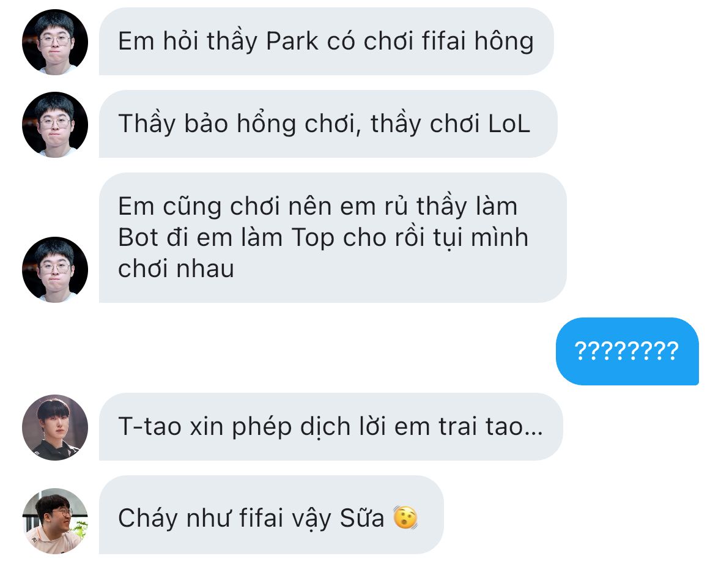Click the word "Bot" in the third message
The height and width of the screenshot is (564, 721).
[138, 238]
